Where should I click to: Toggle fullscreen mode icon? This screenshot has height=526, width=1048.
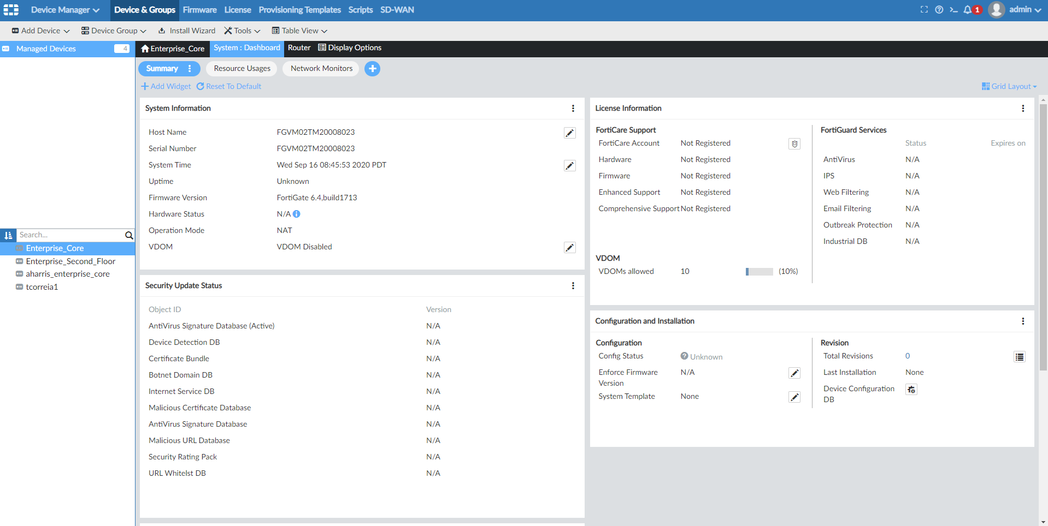pyautogui.click(x=924, y=9)
